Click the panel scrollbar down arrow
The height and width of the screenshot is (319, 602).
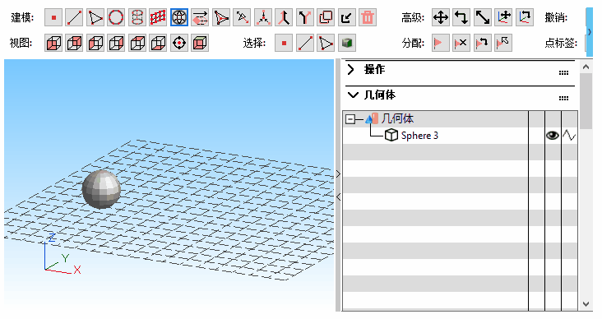click(x=586, y=304)
